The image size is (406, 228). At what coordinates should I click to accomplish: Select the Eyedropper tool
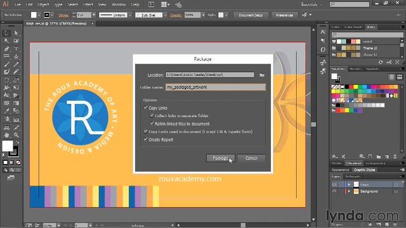tap(7, 111)
